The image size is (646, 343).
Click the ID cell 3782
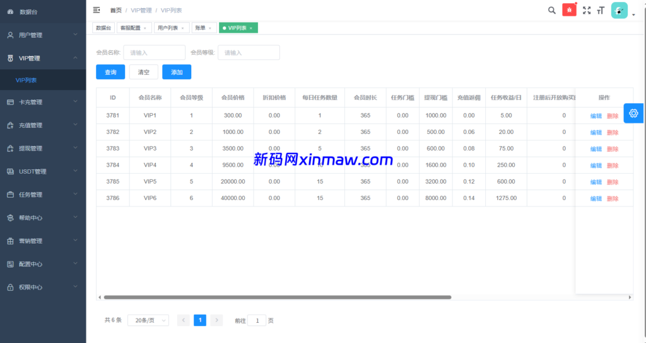[112, 132]
